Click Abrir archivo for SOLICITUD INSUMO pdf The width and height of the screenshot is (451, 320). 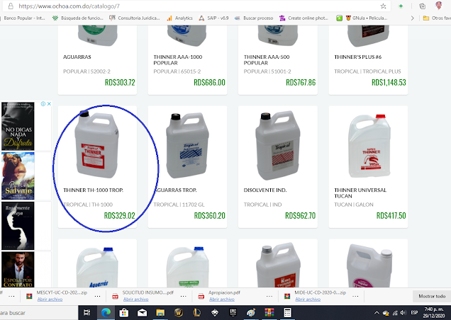(x=135, y=299)
